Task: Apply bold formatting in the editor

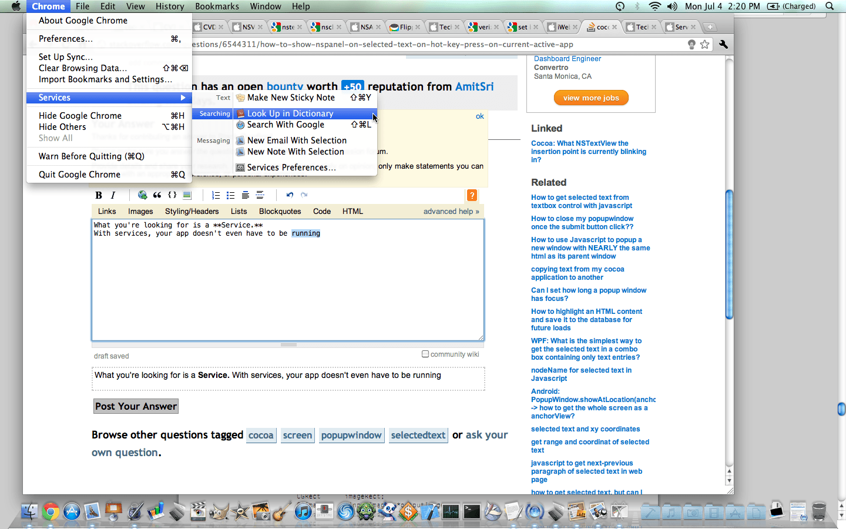Action: pyautogui.click(x=99, y=195)
